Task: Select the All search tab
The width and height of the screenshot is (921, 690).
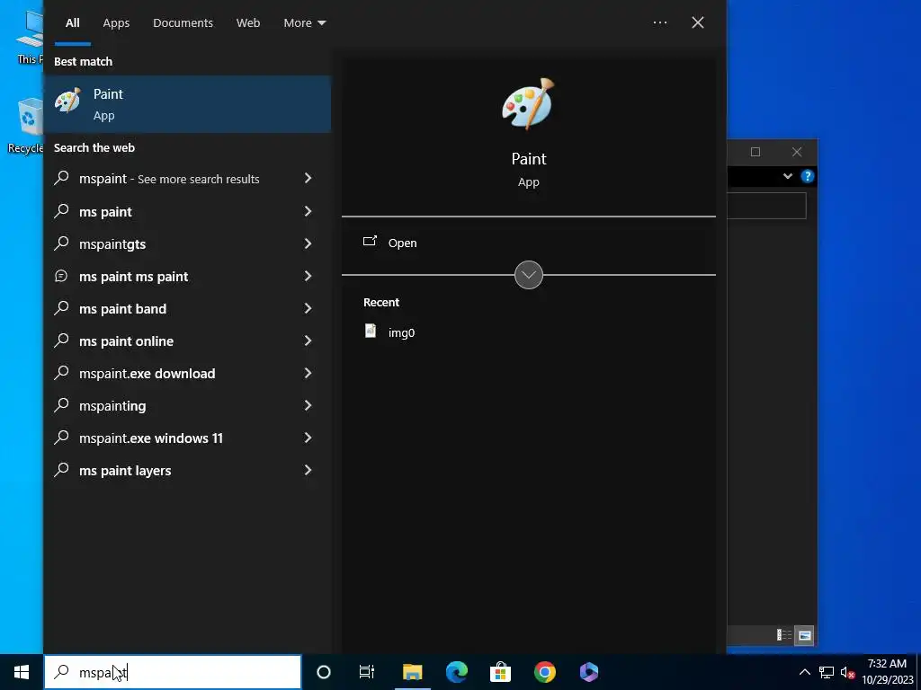Action: 72,22
